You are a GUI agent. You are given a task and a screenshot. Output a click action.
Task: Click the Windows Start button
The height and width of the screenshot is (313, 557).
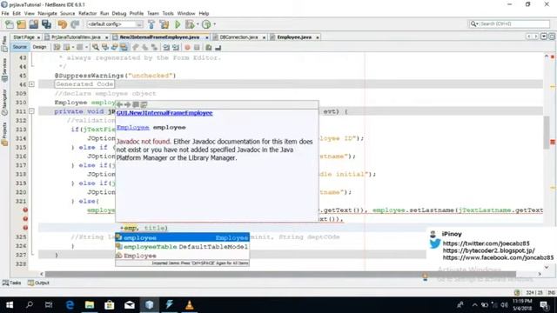10,305
